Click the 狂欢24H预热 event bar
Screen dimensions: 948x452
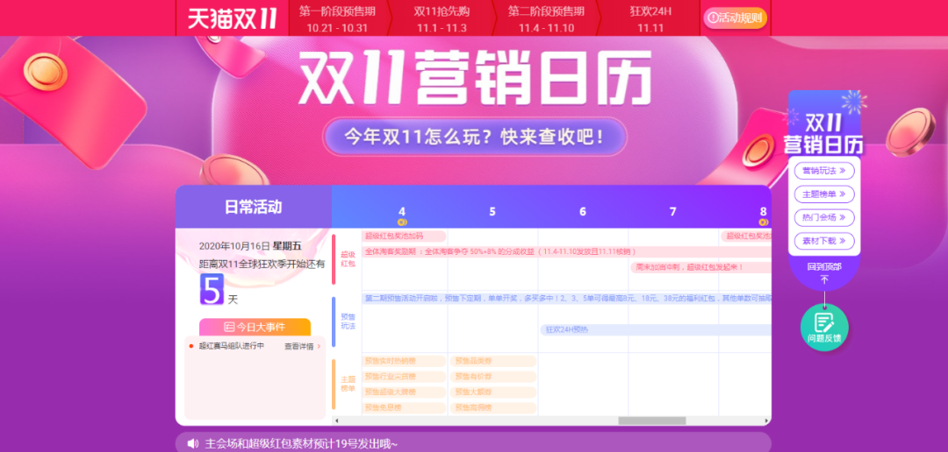tap(656, 330)
